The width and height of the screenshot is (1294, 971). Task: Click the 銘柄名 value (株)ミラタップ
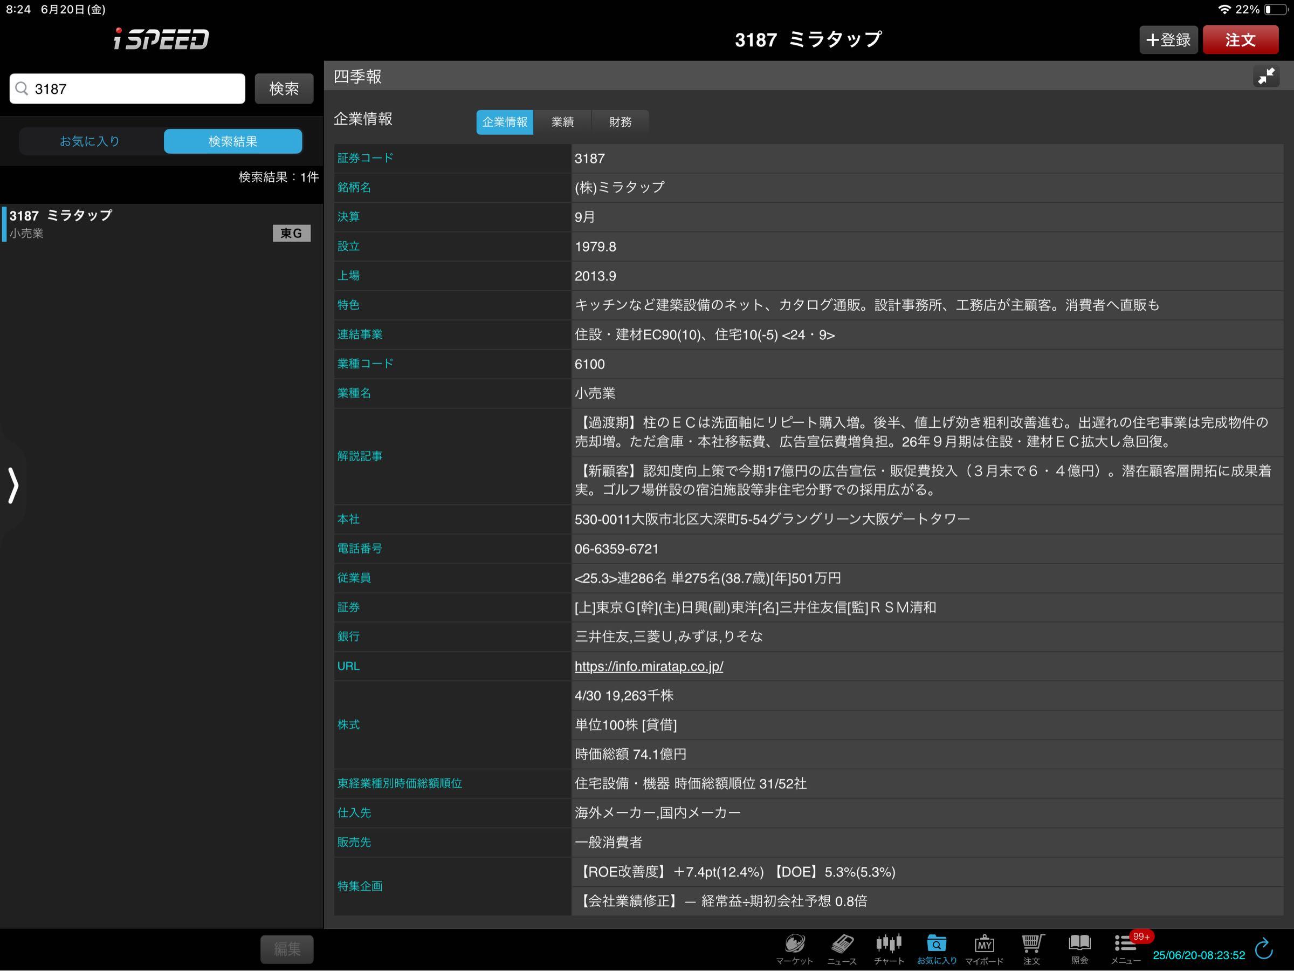coord(620,187)
